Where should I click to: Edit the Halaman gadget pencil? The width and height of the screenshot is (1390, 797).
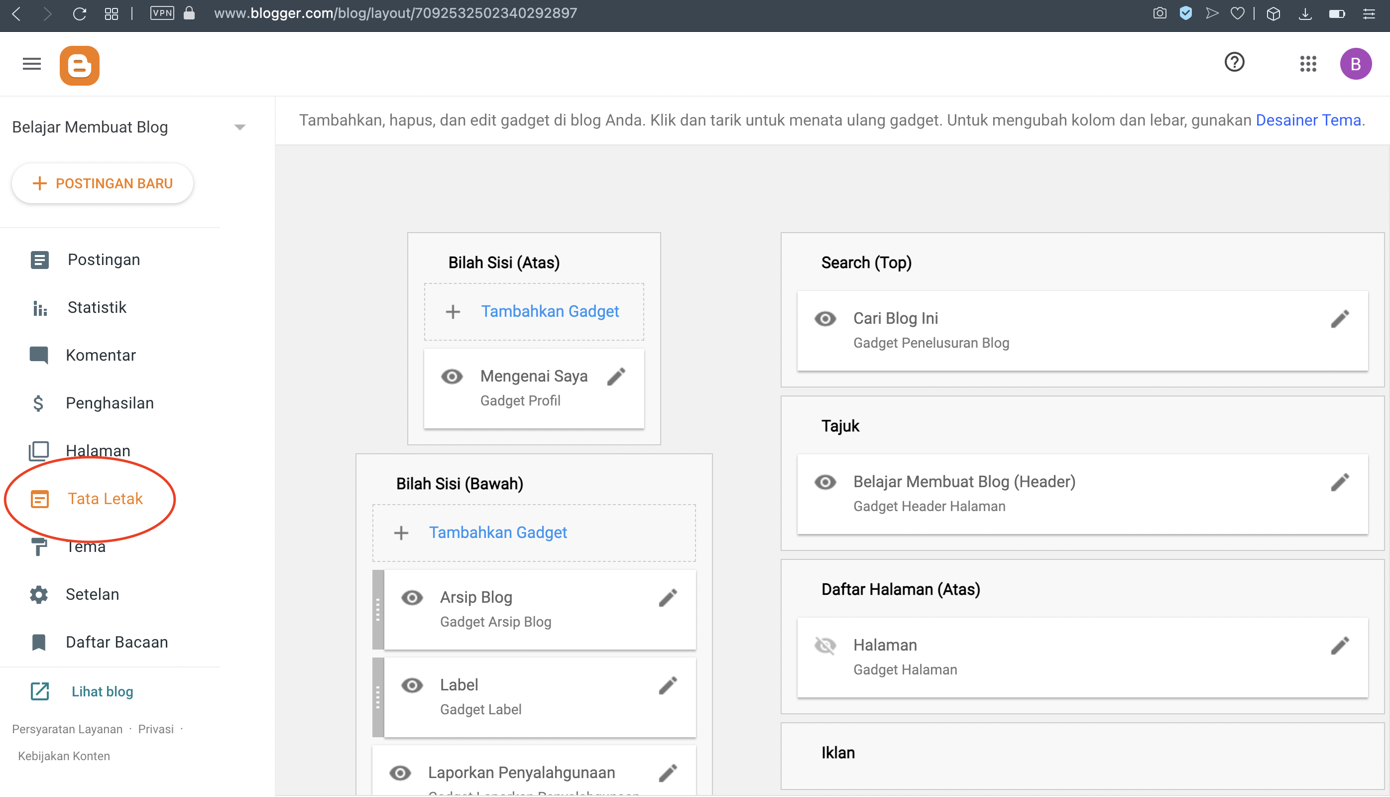1340,646
